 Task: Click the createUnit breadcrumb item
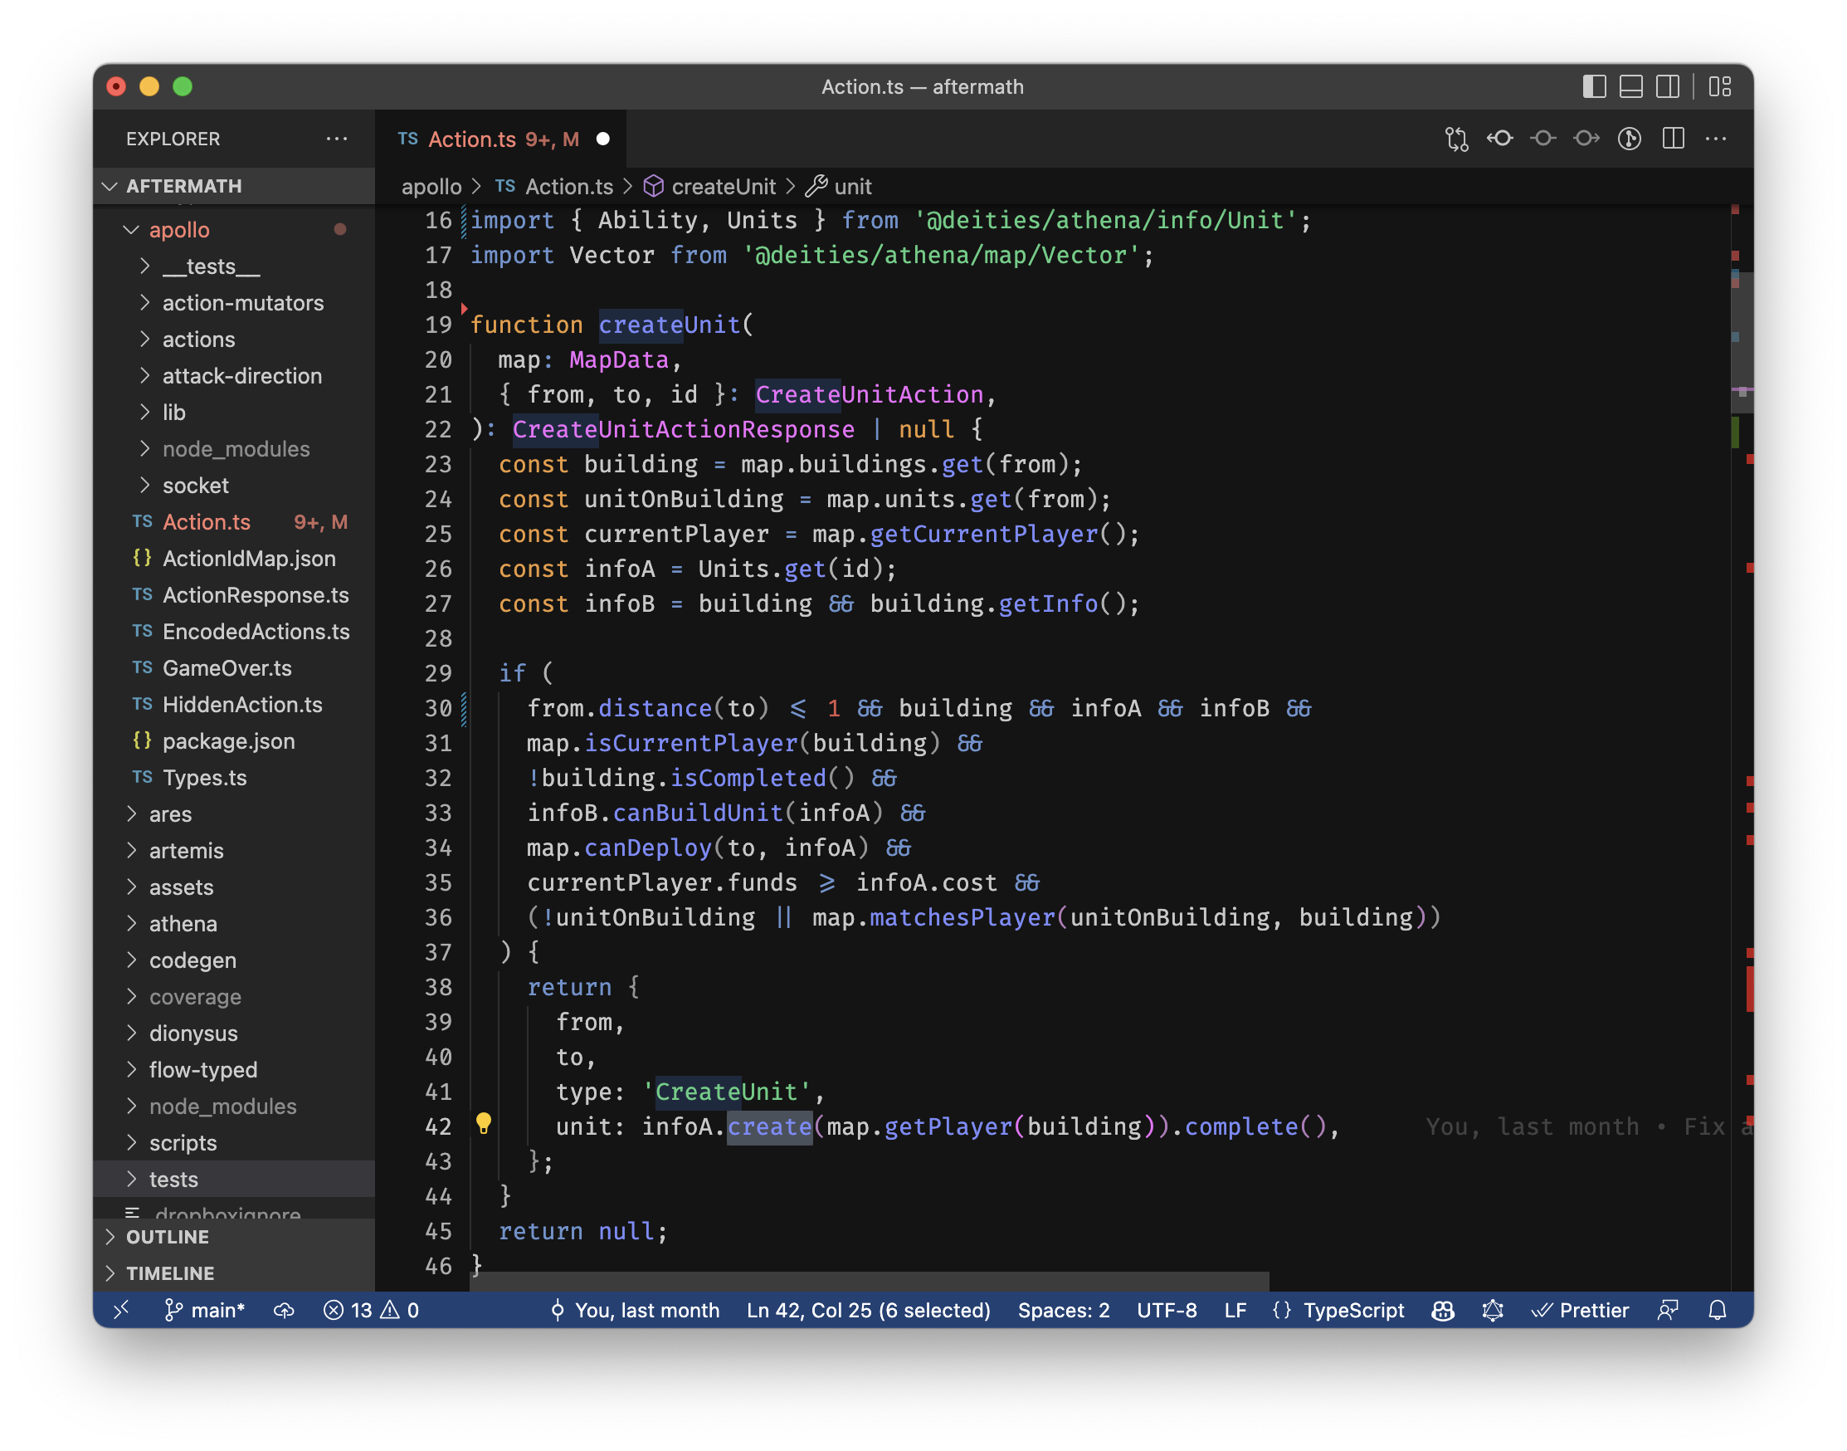[x=723, y=187]
